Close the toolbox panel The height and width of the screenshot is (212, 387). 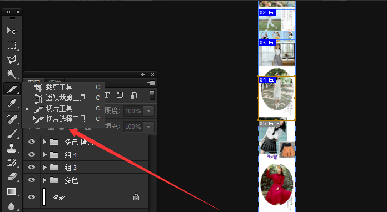pyautogui.click(x=18, y=12)
